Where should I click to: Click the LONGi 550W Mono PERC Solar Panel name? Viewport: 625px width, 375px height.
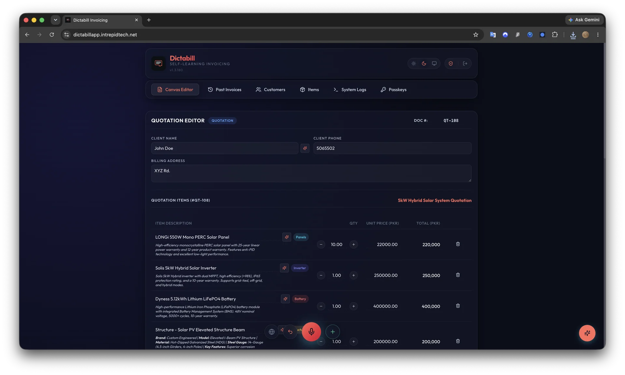click(x=192, y=237)
